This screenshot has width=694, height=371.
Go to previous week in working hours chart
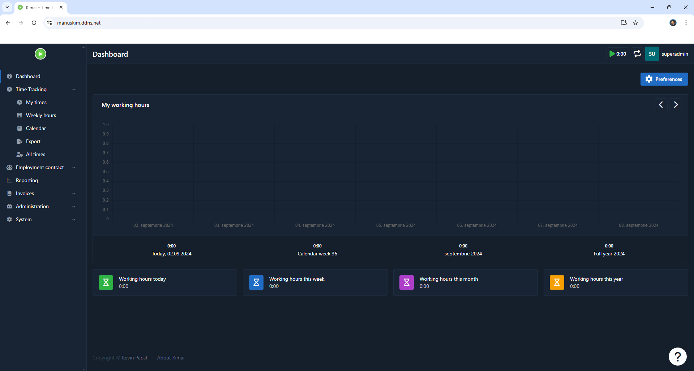click(661, 105)
